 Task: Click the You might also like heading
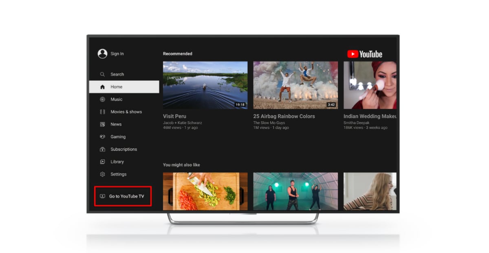(181, 165)
